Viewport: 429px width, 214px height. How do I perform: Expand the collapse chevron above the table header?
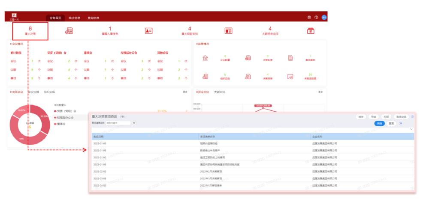coord(411,129)
